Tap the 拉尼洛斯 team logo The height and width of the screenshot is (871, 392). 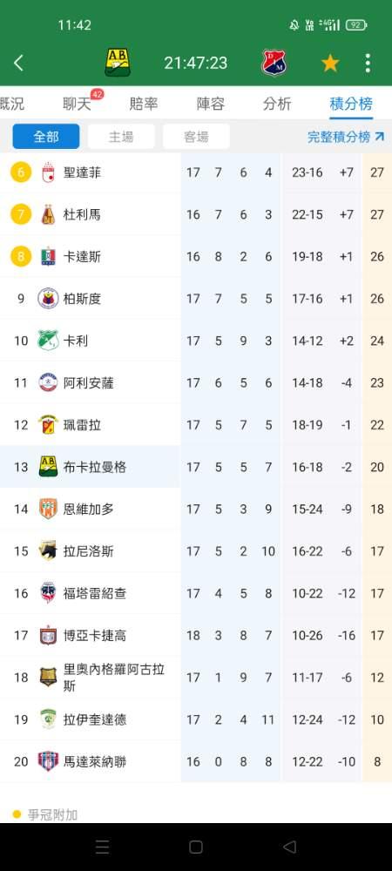click(48, 550)
